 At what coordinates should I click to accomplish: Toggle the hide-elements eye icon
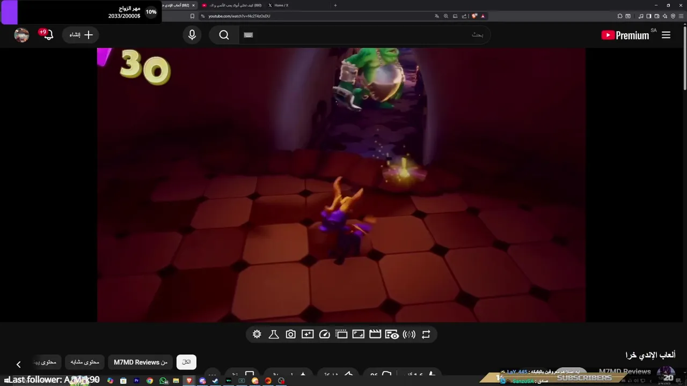(x=392, y=335)
